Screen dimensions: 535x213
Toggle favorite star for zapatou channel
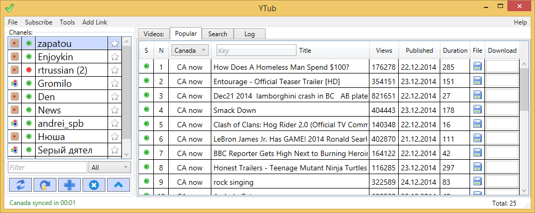pyautogui.click(x=115, y=43)
